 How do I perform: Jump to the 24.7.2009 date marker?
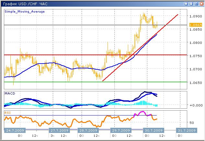click(x=15, y=131)
